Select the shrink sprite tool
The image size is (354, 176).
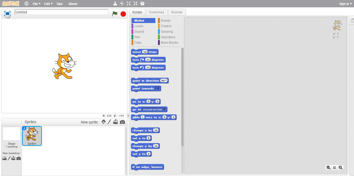pyautogui.click(x=135, y=3)
